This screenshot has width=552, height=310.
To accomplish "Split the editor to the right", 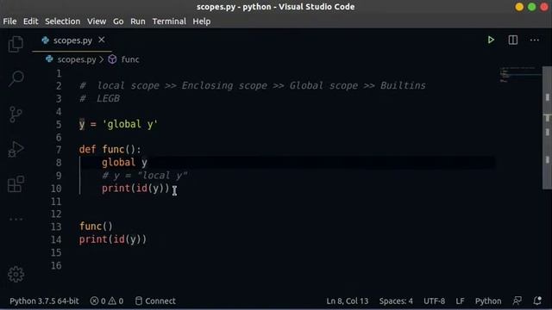I will (513, 40).
